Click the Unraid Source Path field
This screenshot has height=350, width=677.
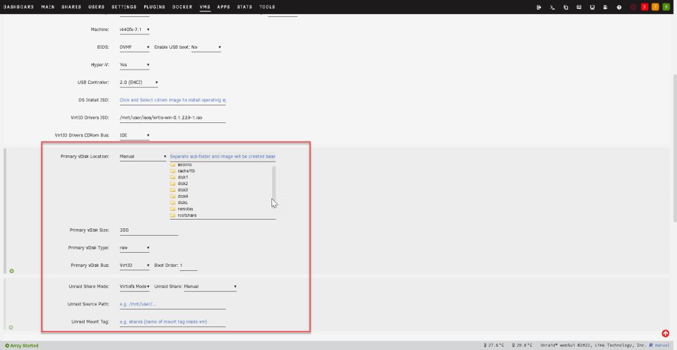coord(173,304)
